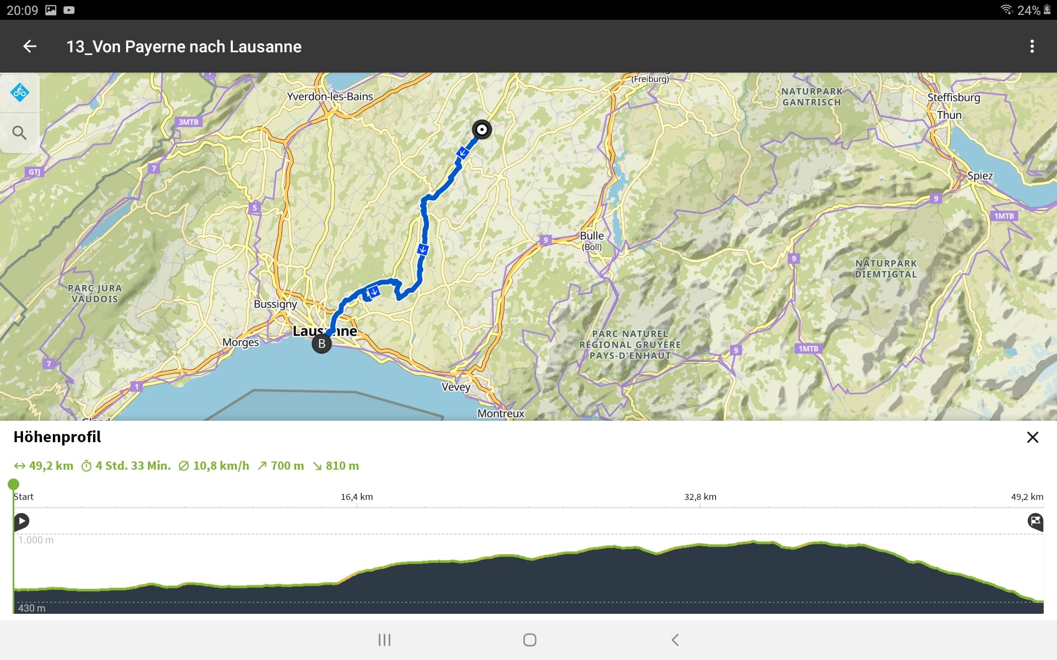1057x660 pixels.
Task: Open Android recent apps button
Action: click(x=384, y=640)
